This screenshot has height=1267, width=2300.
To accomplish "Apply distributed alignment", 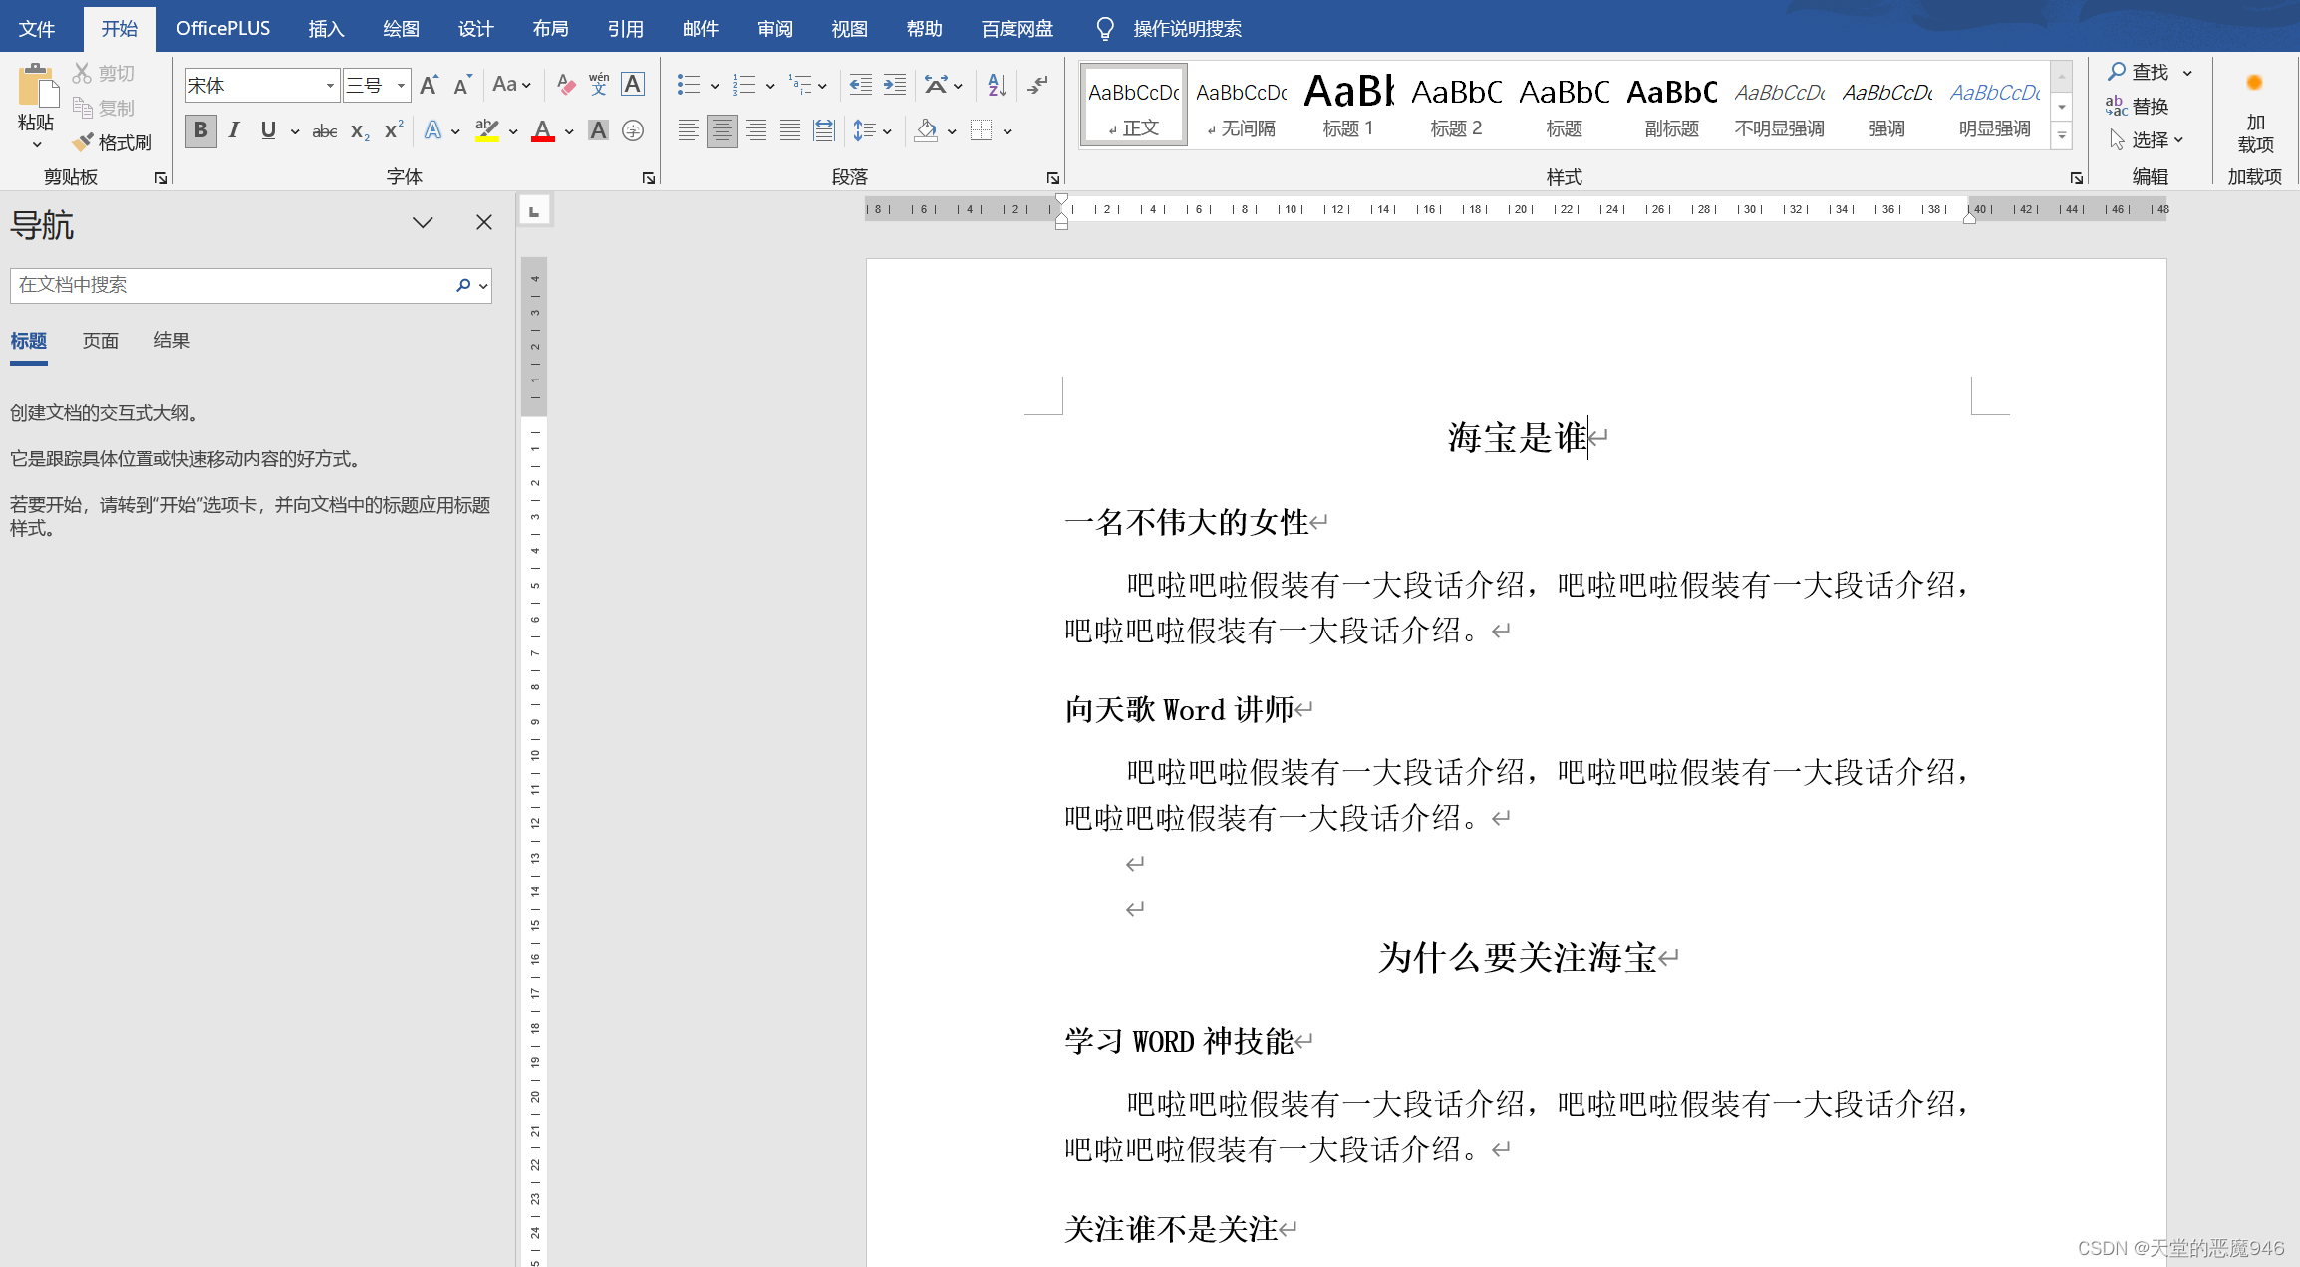I will tap(824, 130).
